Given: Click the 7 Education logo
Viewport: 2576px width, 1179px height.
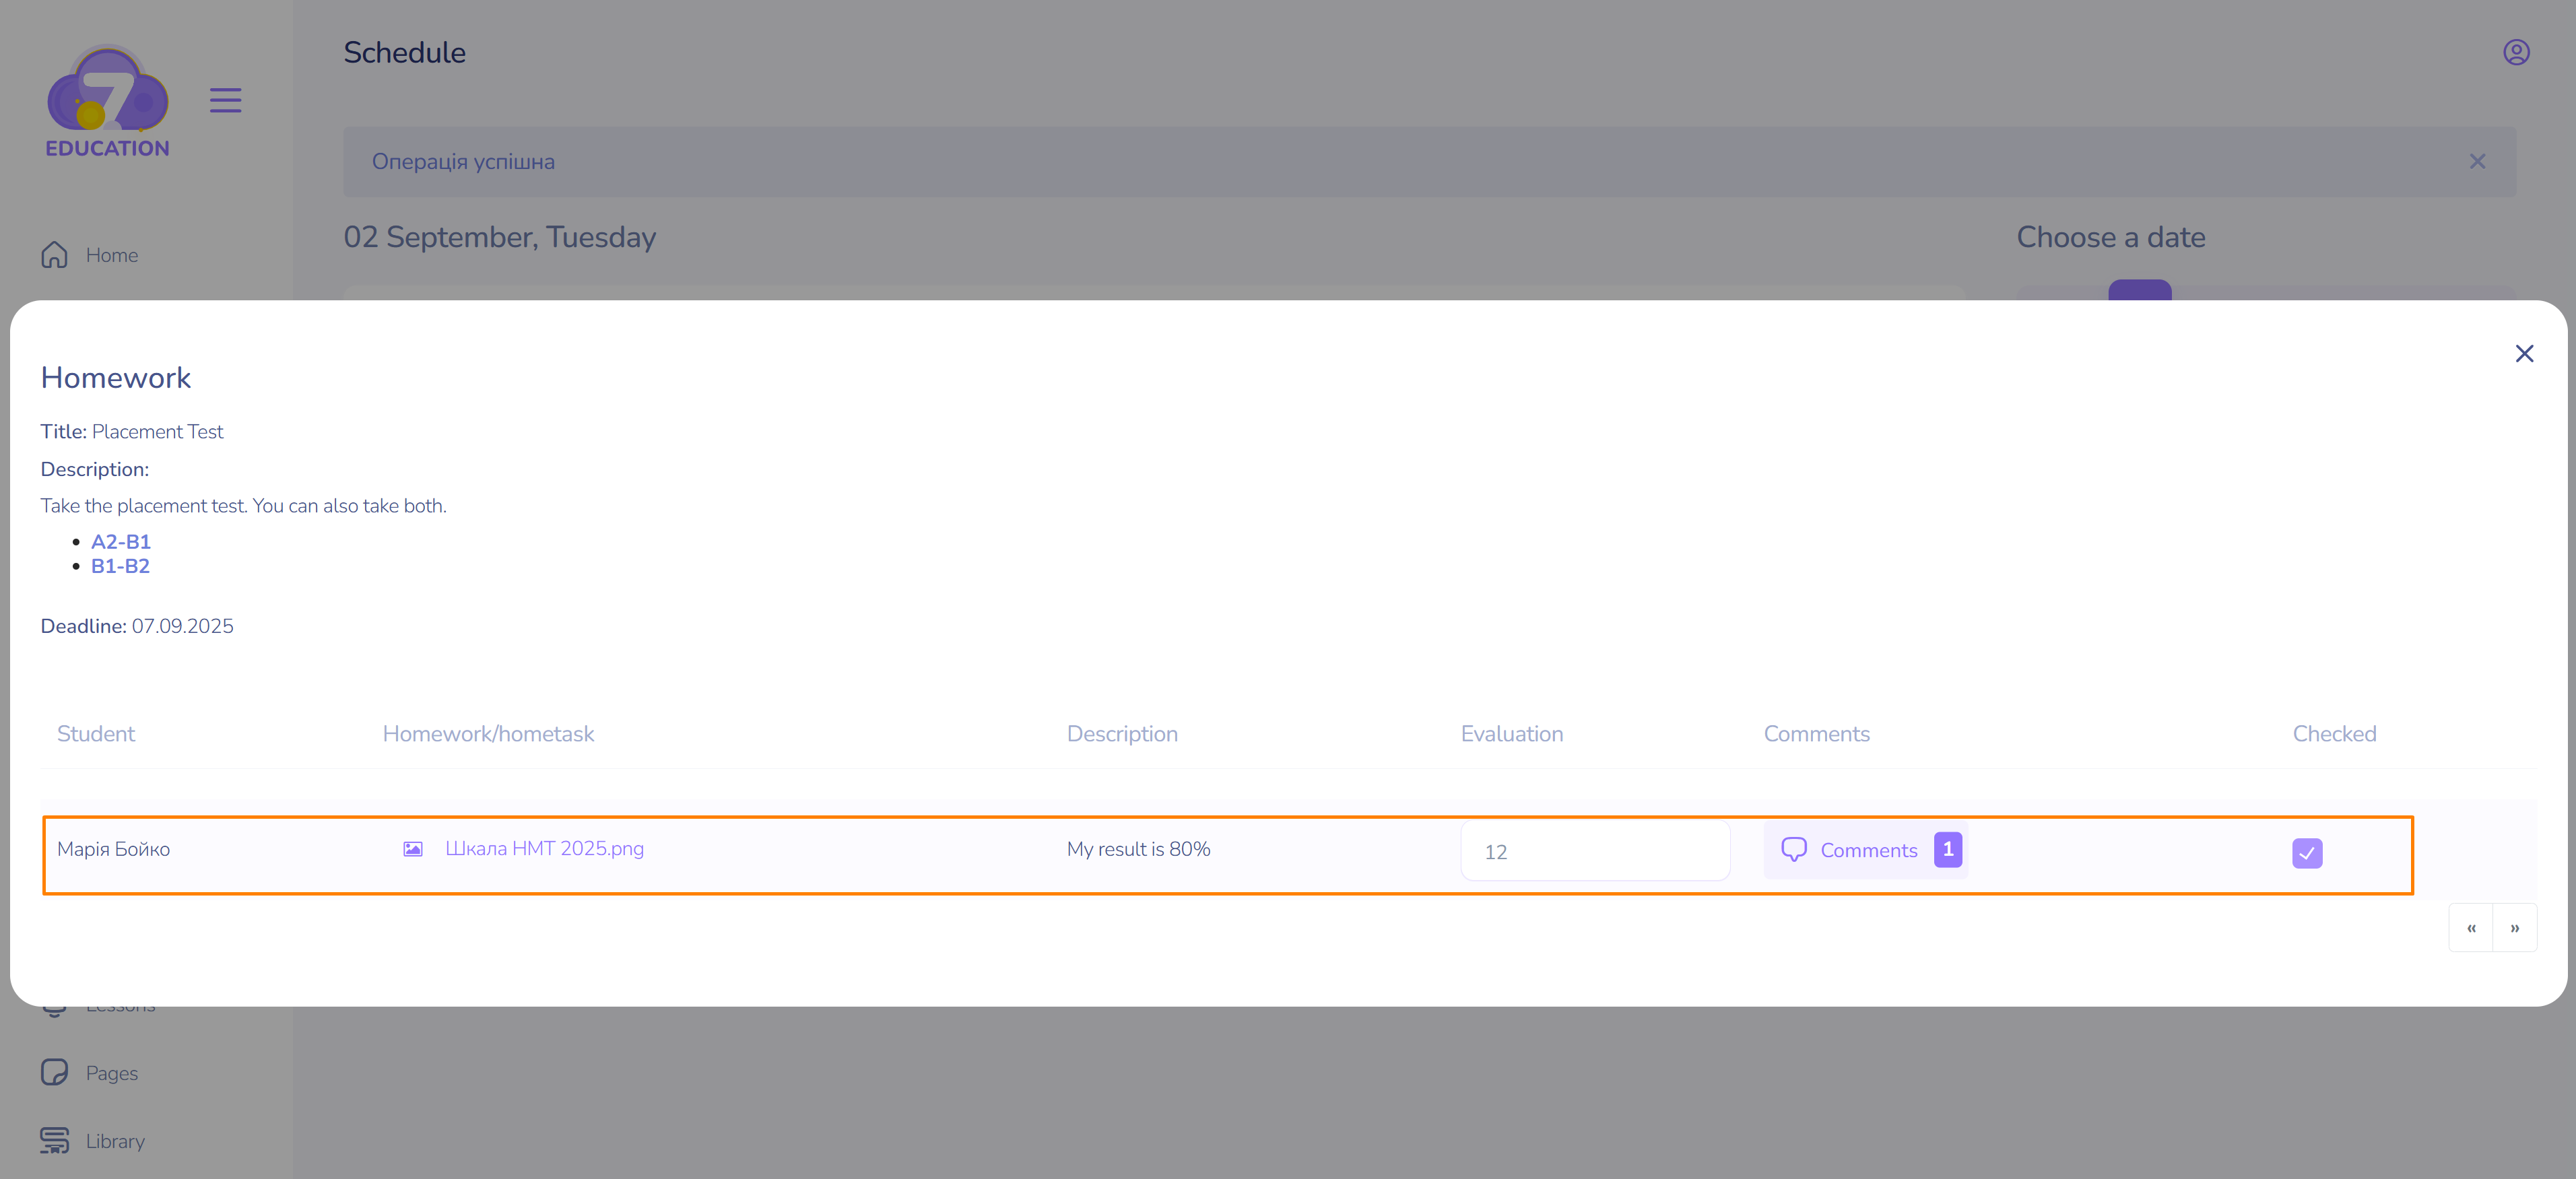Looking at the screenshot, I should (x=107, y=100).
